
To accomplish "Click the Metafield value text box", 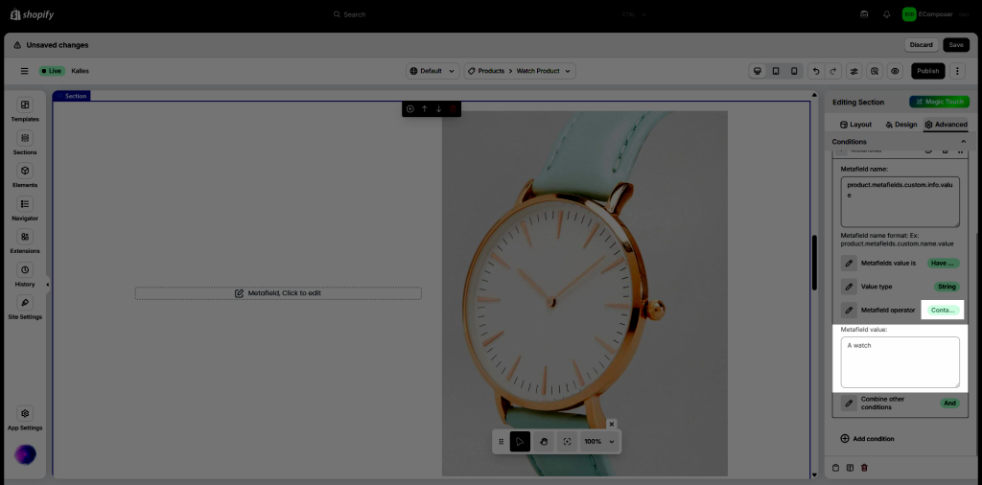I will tap(900, 362).
